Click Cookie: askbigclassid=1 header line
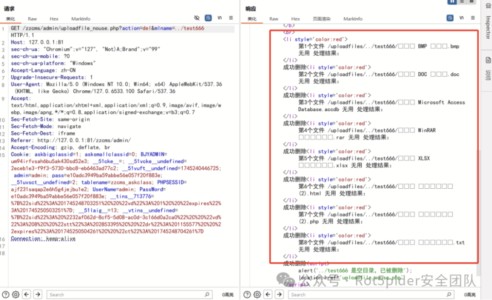The image size is (492, 300). 89,154
